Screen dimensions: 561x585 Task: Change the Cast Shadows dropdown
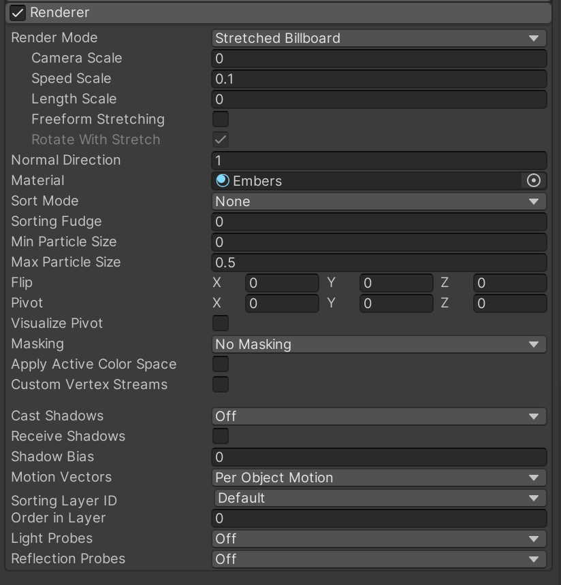tap(379, 416)
